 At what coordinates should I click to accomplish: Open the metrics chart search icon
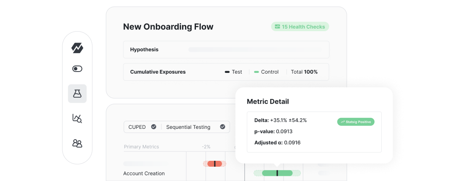[77, 118]
